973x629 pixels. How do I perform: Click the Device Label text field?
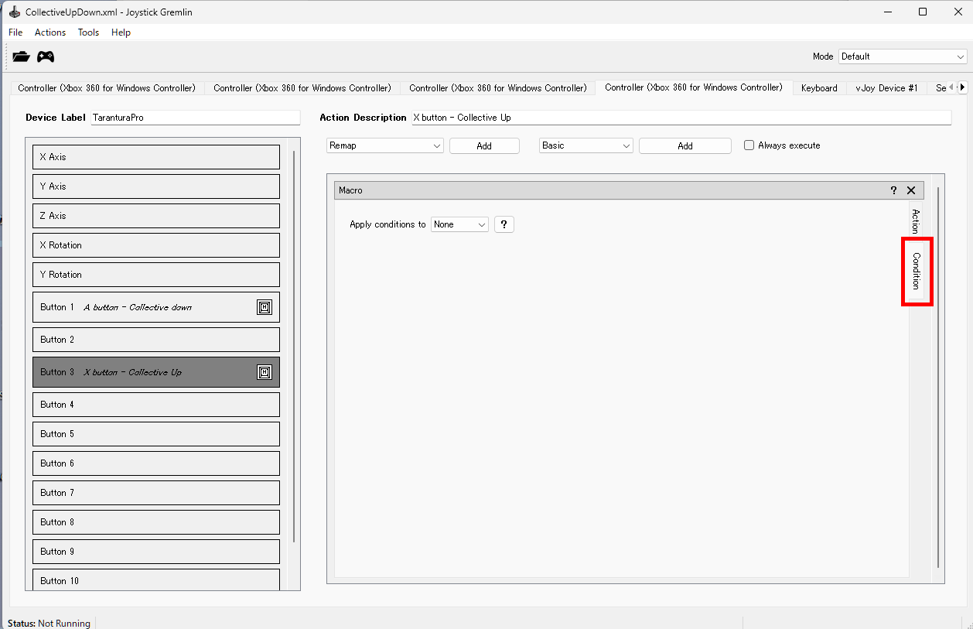[195, 118]
